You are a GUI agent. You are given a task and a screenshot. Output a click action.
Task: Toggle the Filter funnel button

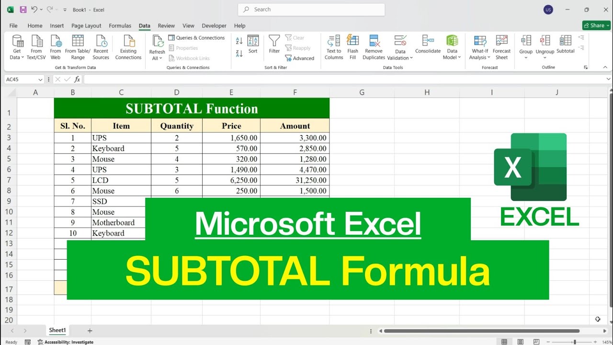[x=274, y=44]
